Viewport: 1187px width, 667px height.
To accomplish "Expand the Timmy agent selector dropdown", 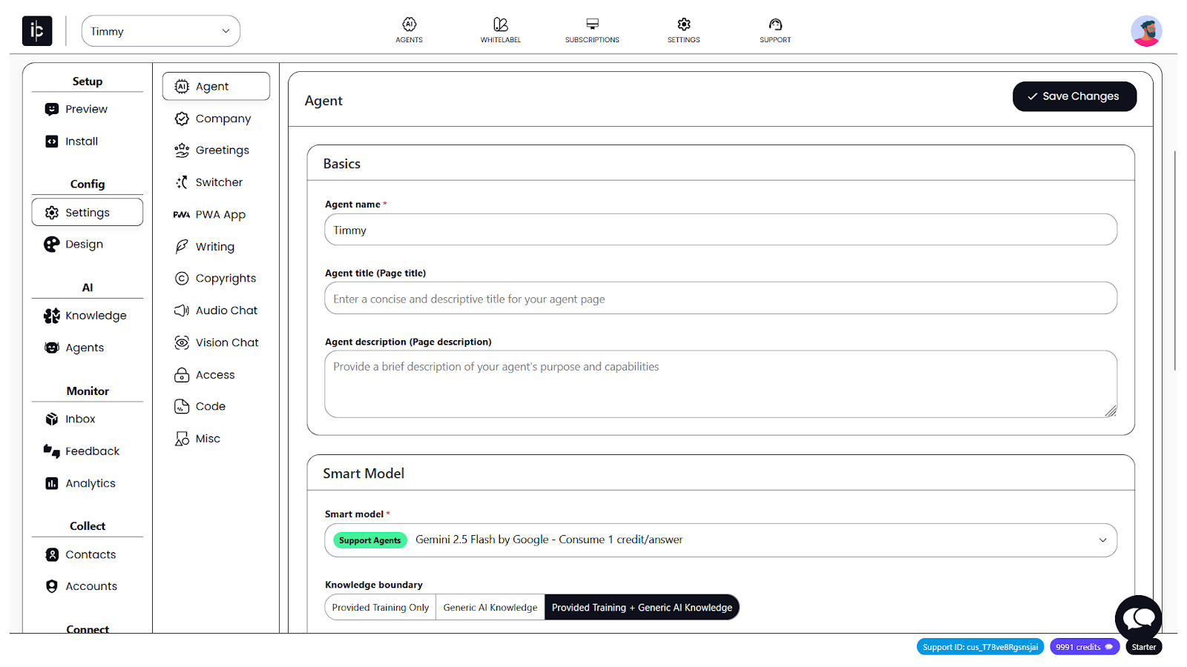I will click(161, 31).
